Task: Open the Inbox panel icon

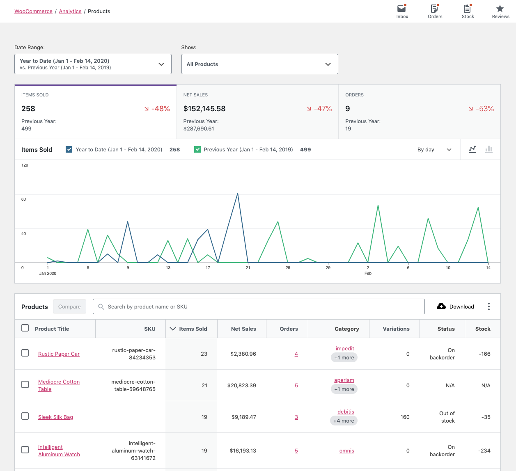Action: pos(402,9)
